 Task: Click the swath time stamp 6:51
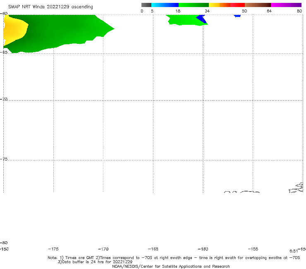tap(294, 251)
